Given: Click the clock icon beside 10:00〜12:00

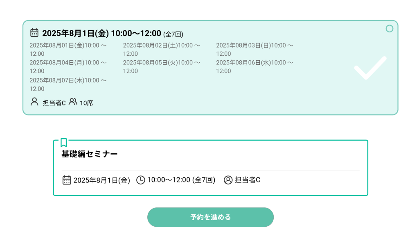Looking at the screenshot, I should tap(141, 180).
